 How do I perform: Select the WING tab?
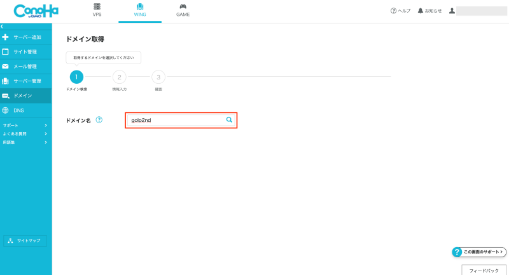[x=140, y=10]
